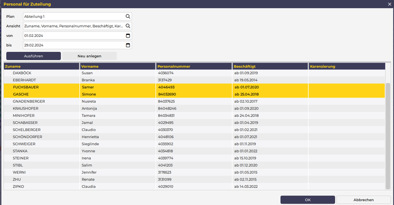Click the magnifier icon in Ansicht field
The image size is (394, 205).
(128, 26)
